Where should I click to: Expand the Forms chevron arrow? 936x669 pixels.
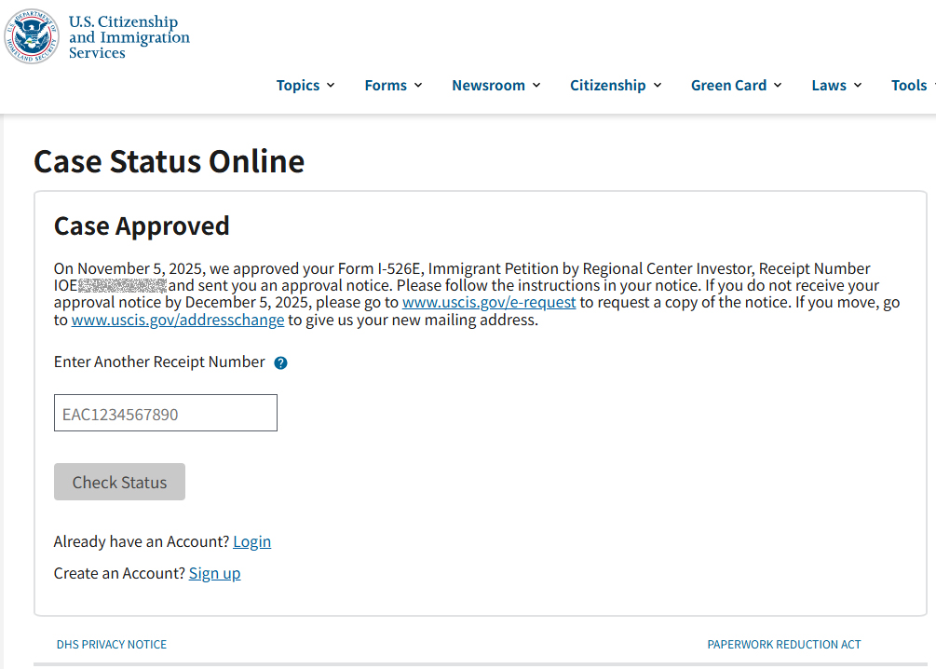(x=418, y=86)
